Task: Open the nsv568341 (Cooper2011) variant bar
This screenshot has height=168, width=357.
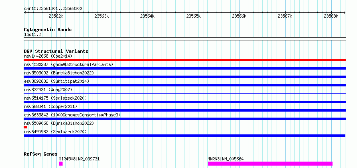Action: coord(185,110)
